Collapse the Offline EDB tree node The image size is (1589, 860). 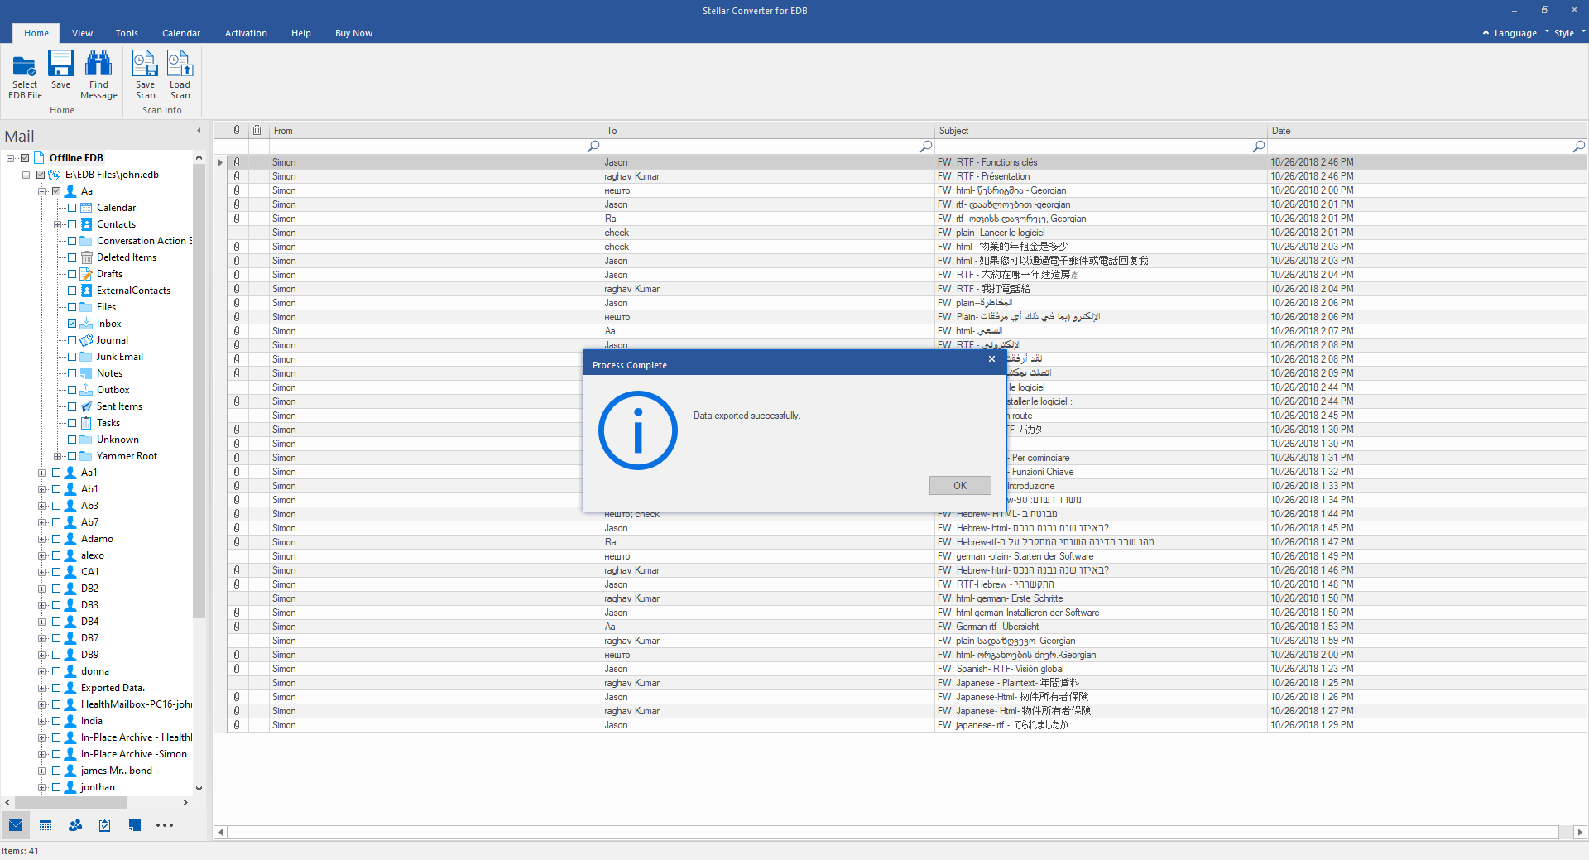(x=10, y=158)
